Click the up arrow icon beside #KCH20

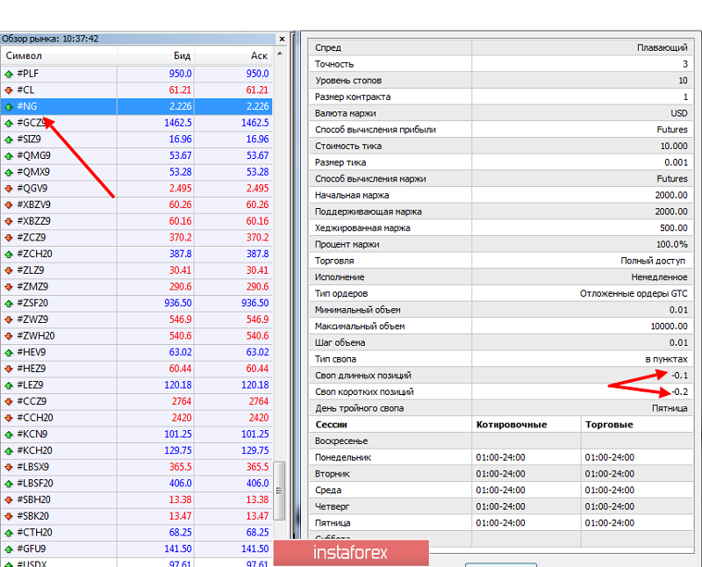pos(9,451)
